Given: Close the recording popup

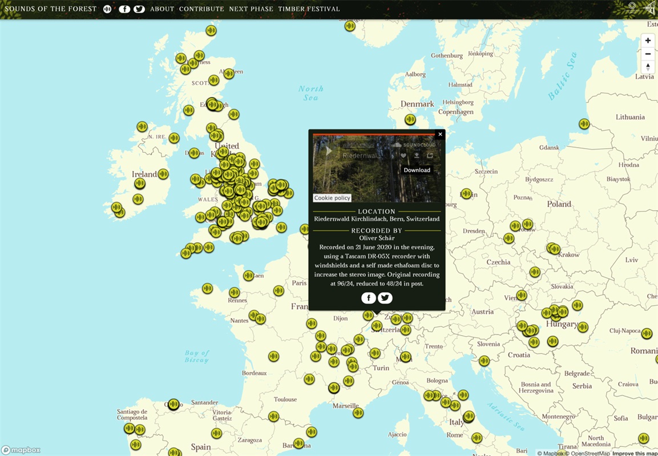Looking at the screenshot, I should coord(440,135).
